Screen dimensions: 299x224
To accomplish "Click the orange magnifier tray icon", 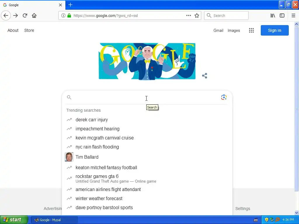I will pos(278,220).
